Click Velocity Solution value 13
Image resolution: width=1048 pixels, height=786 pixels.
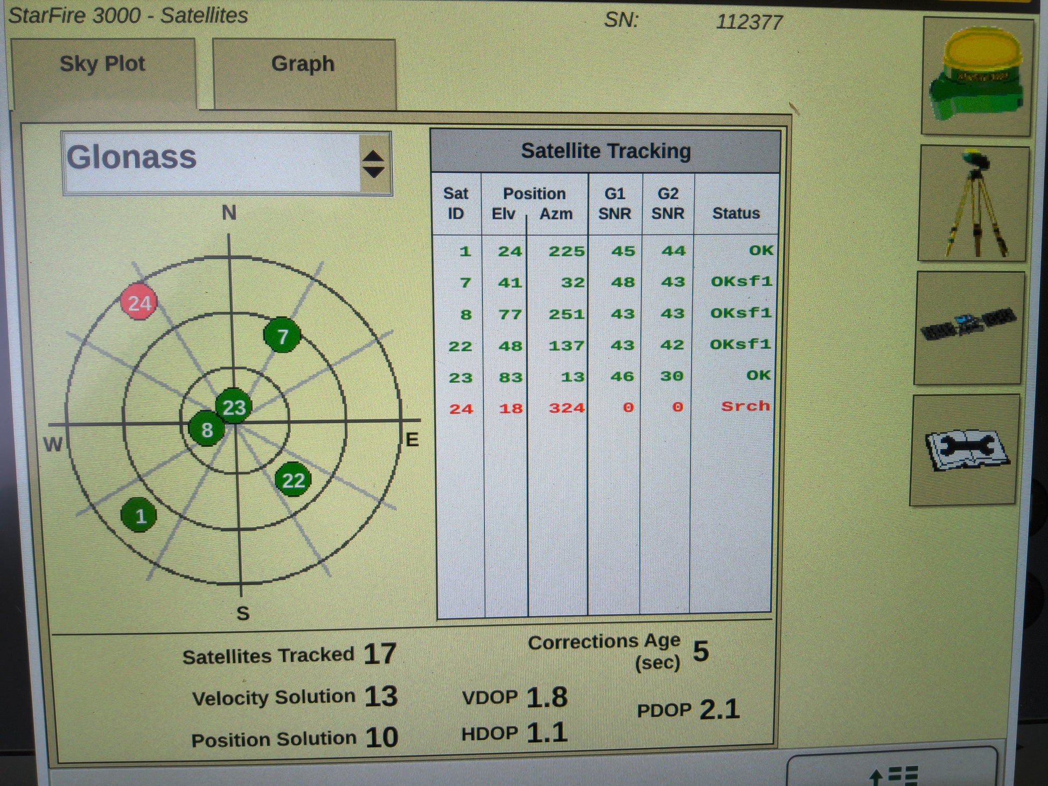point(381,696)
